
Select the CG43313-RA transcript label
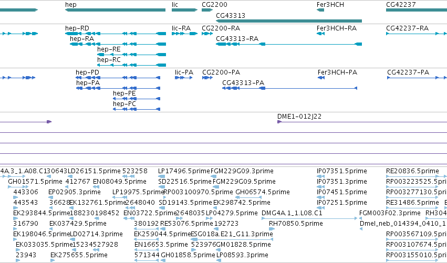pyautogui.click(x=237, y=39)
